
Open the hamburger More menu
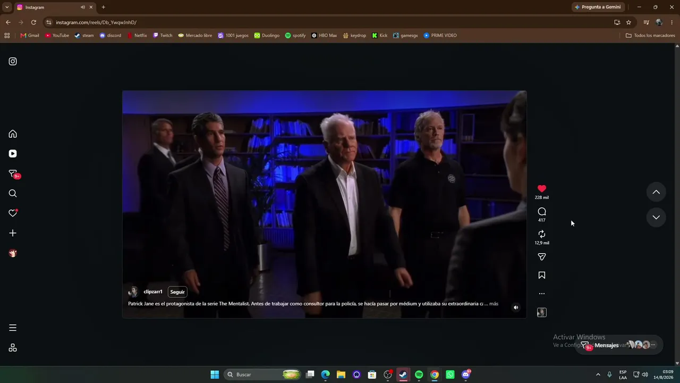point(13,328)
